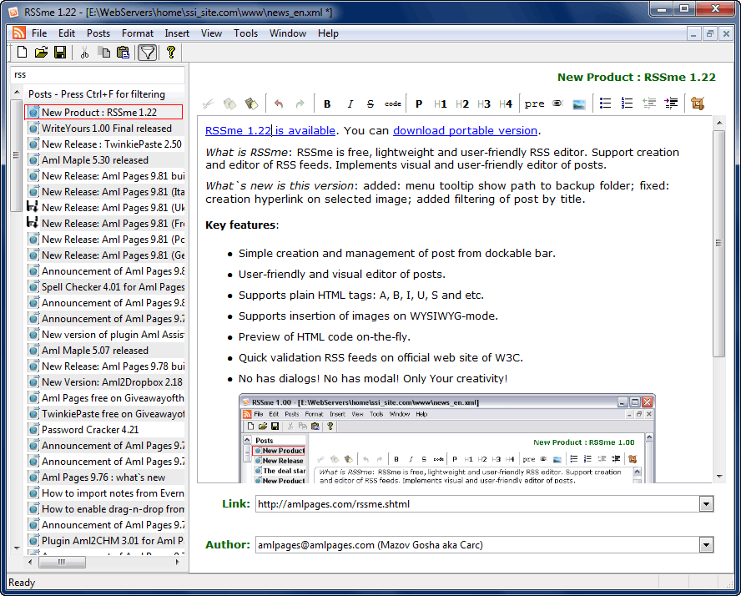Click into the 'rss' filter text field

(98, 74)
